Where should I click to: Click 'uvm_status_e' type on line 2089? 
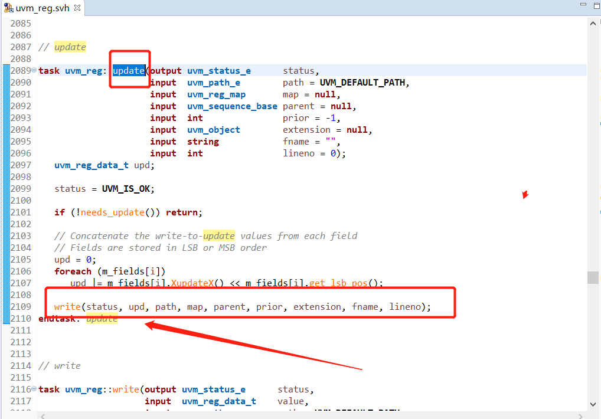click(219, 71)
